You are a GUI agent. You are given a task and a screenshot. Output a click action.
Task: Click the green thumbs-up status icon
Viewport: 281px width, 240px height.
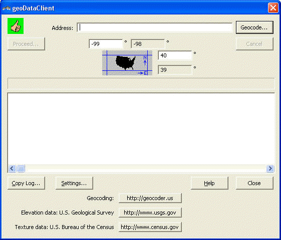coord(16,26)
